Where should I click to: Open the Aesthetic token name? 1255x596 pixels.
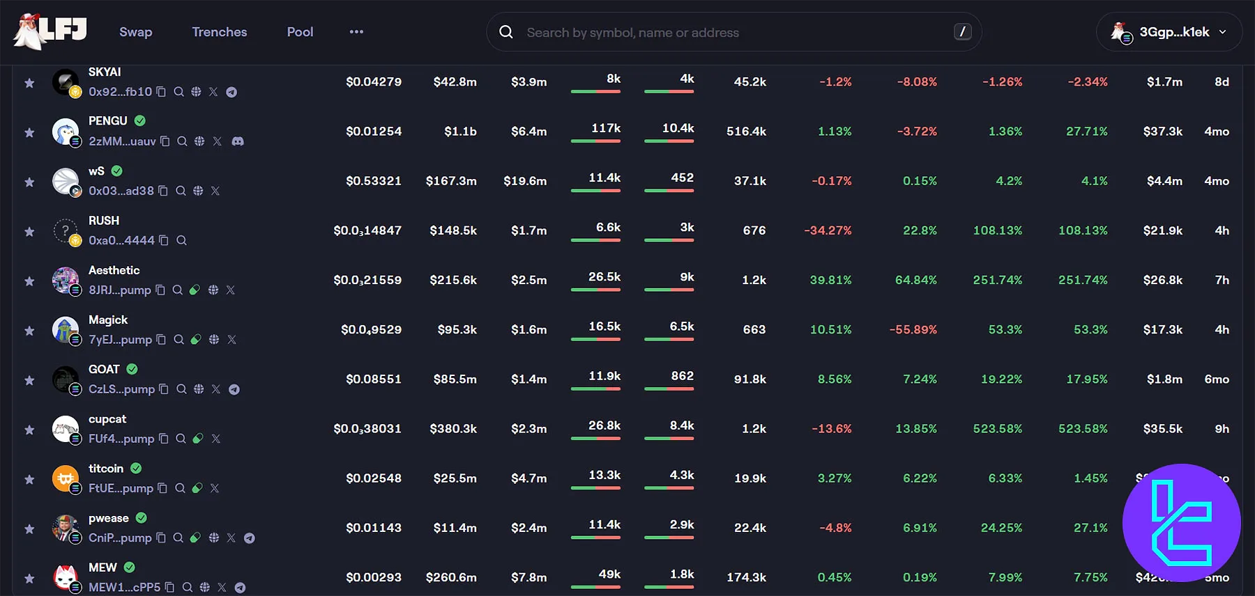[x=114, y=270]
